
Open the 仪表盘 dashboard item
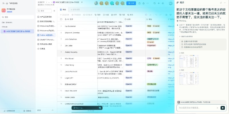coord(46,49)
